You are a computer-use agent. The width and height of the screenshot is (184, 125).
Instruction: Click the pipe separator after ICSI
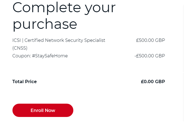click(x=22, y=40)
